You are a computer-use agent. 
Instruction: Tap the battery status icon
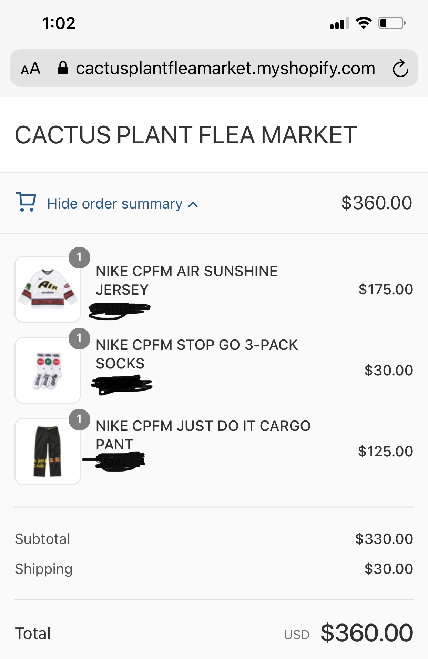click(x=392, y=23)
